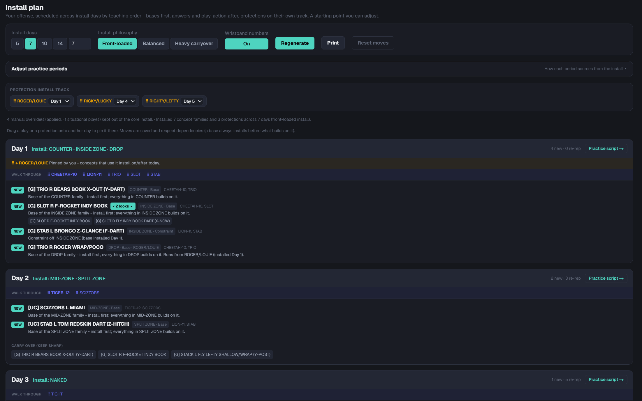Click the TIGHT walk-through grip icon
Image resolution: width=642 pixels, height=401 pixels.
49,394
